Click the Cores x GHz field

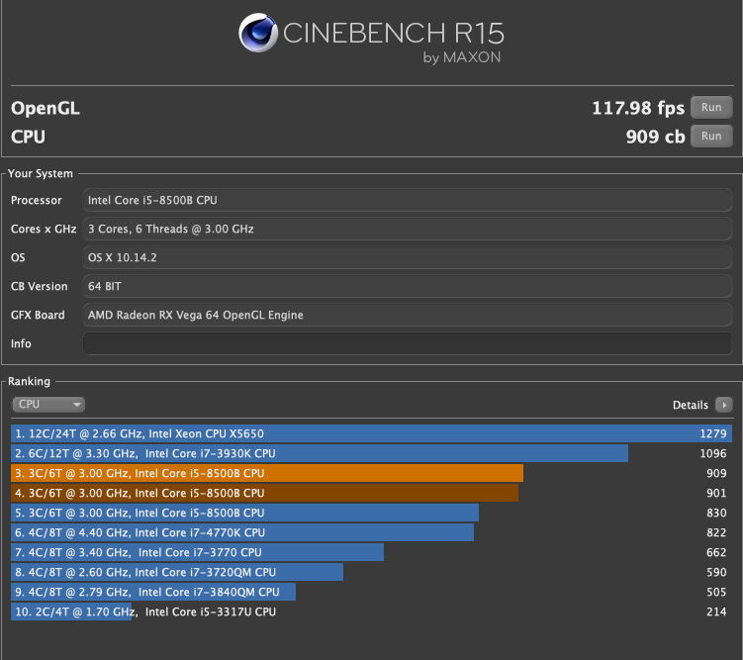tap(407, 229)
